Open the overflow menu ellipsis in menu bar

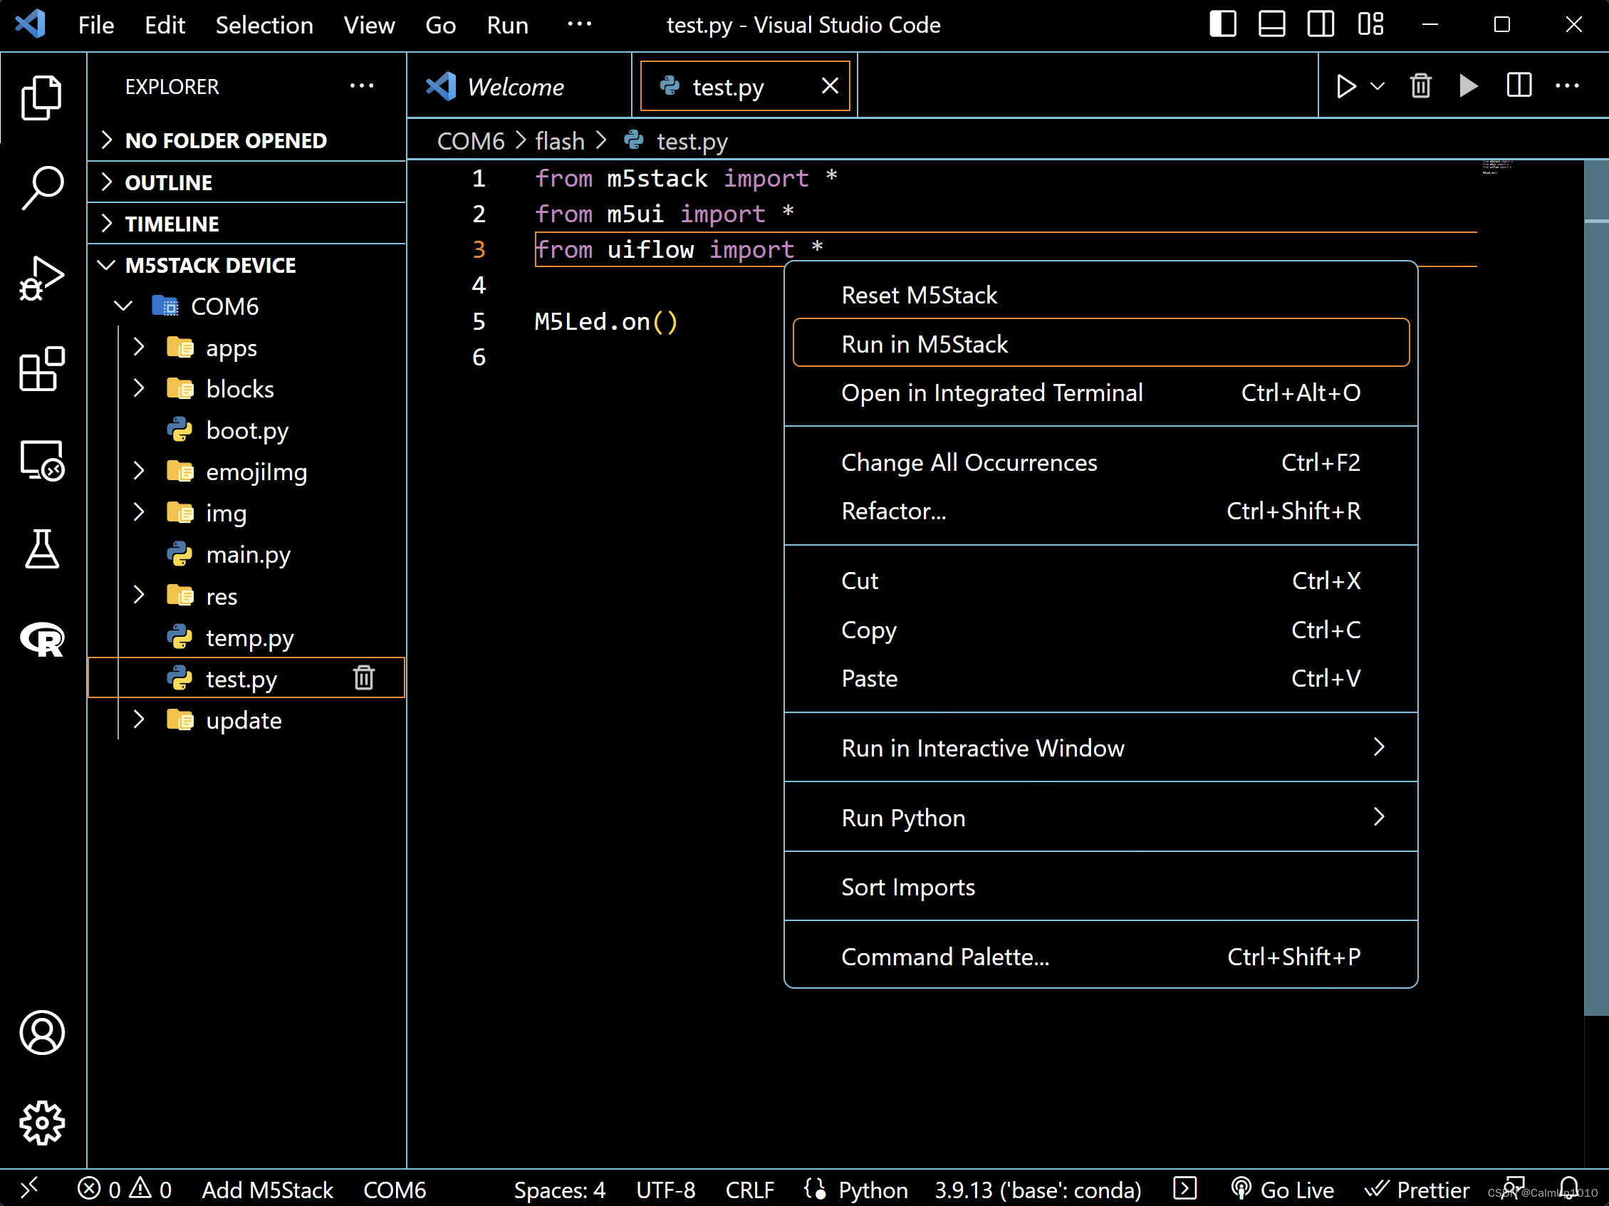[579, 24]
